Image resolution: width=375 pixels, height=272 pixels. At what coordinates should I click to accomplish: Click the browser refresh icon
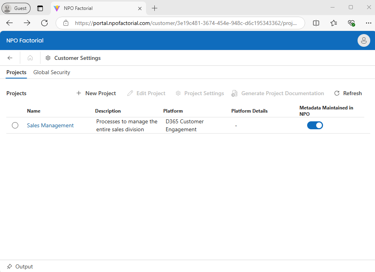click(44, 23)
